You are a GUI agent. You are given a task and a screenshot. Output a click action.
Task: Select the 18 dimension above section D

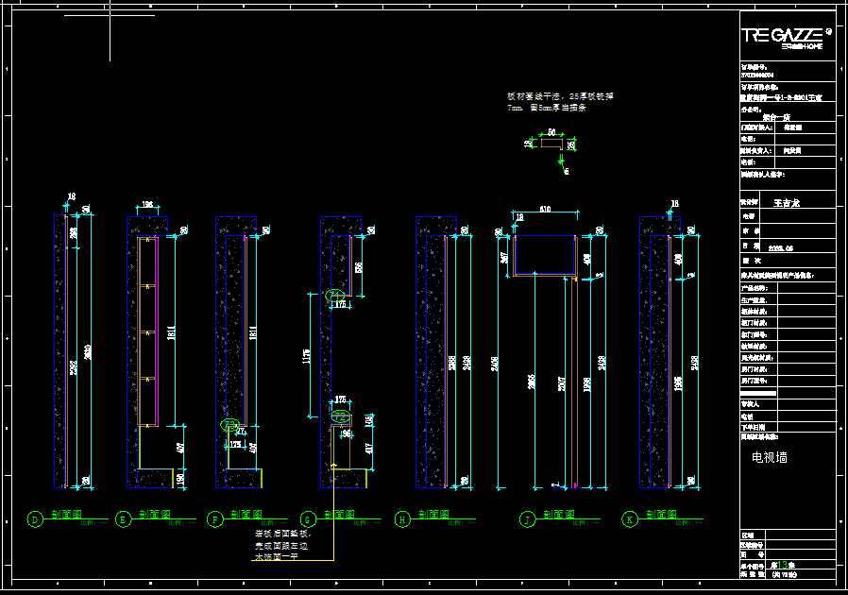coord(72,196)
